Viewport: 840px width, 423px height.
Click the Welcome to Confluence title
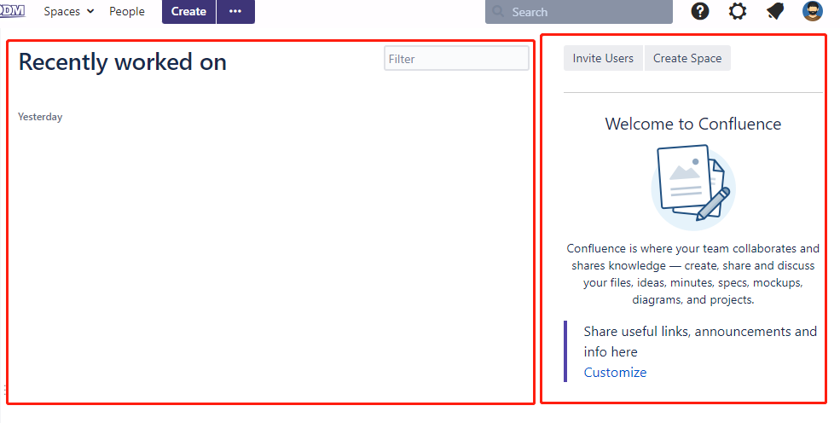pyautogui.click(x=693, y=125)
